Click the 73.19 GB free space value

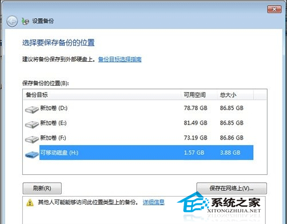[x=196, y=138]
